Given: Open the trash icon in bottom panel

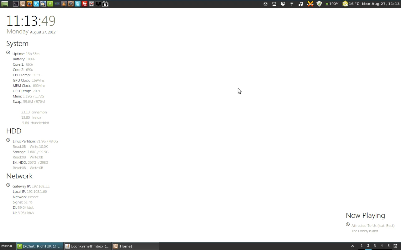Looking at the screenshot, I should click(396, 246).
